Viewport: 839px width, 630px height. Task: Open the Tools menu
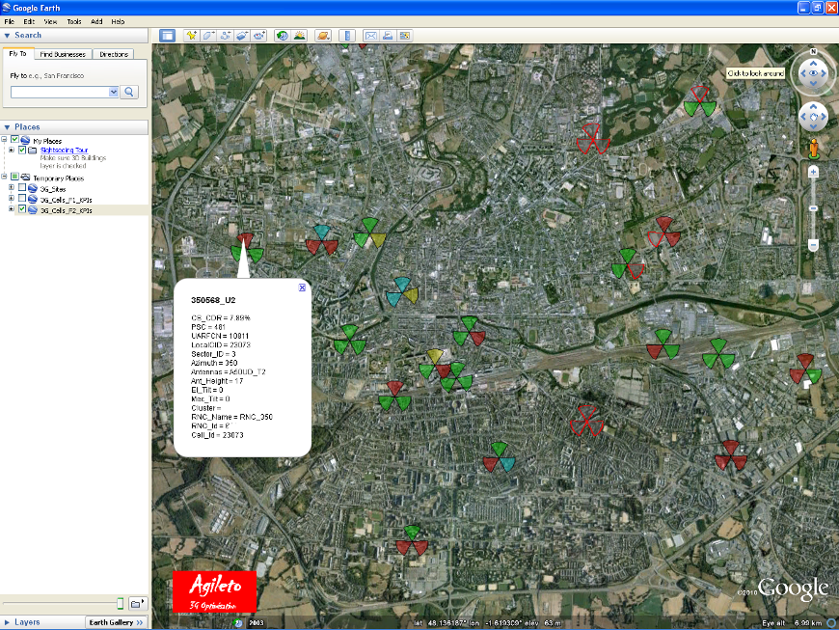tap(74, 21)
